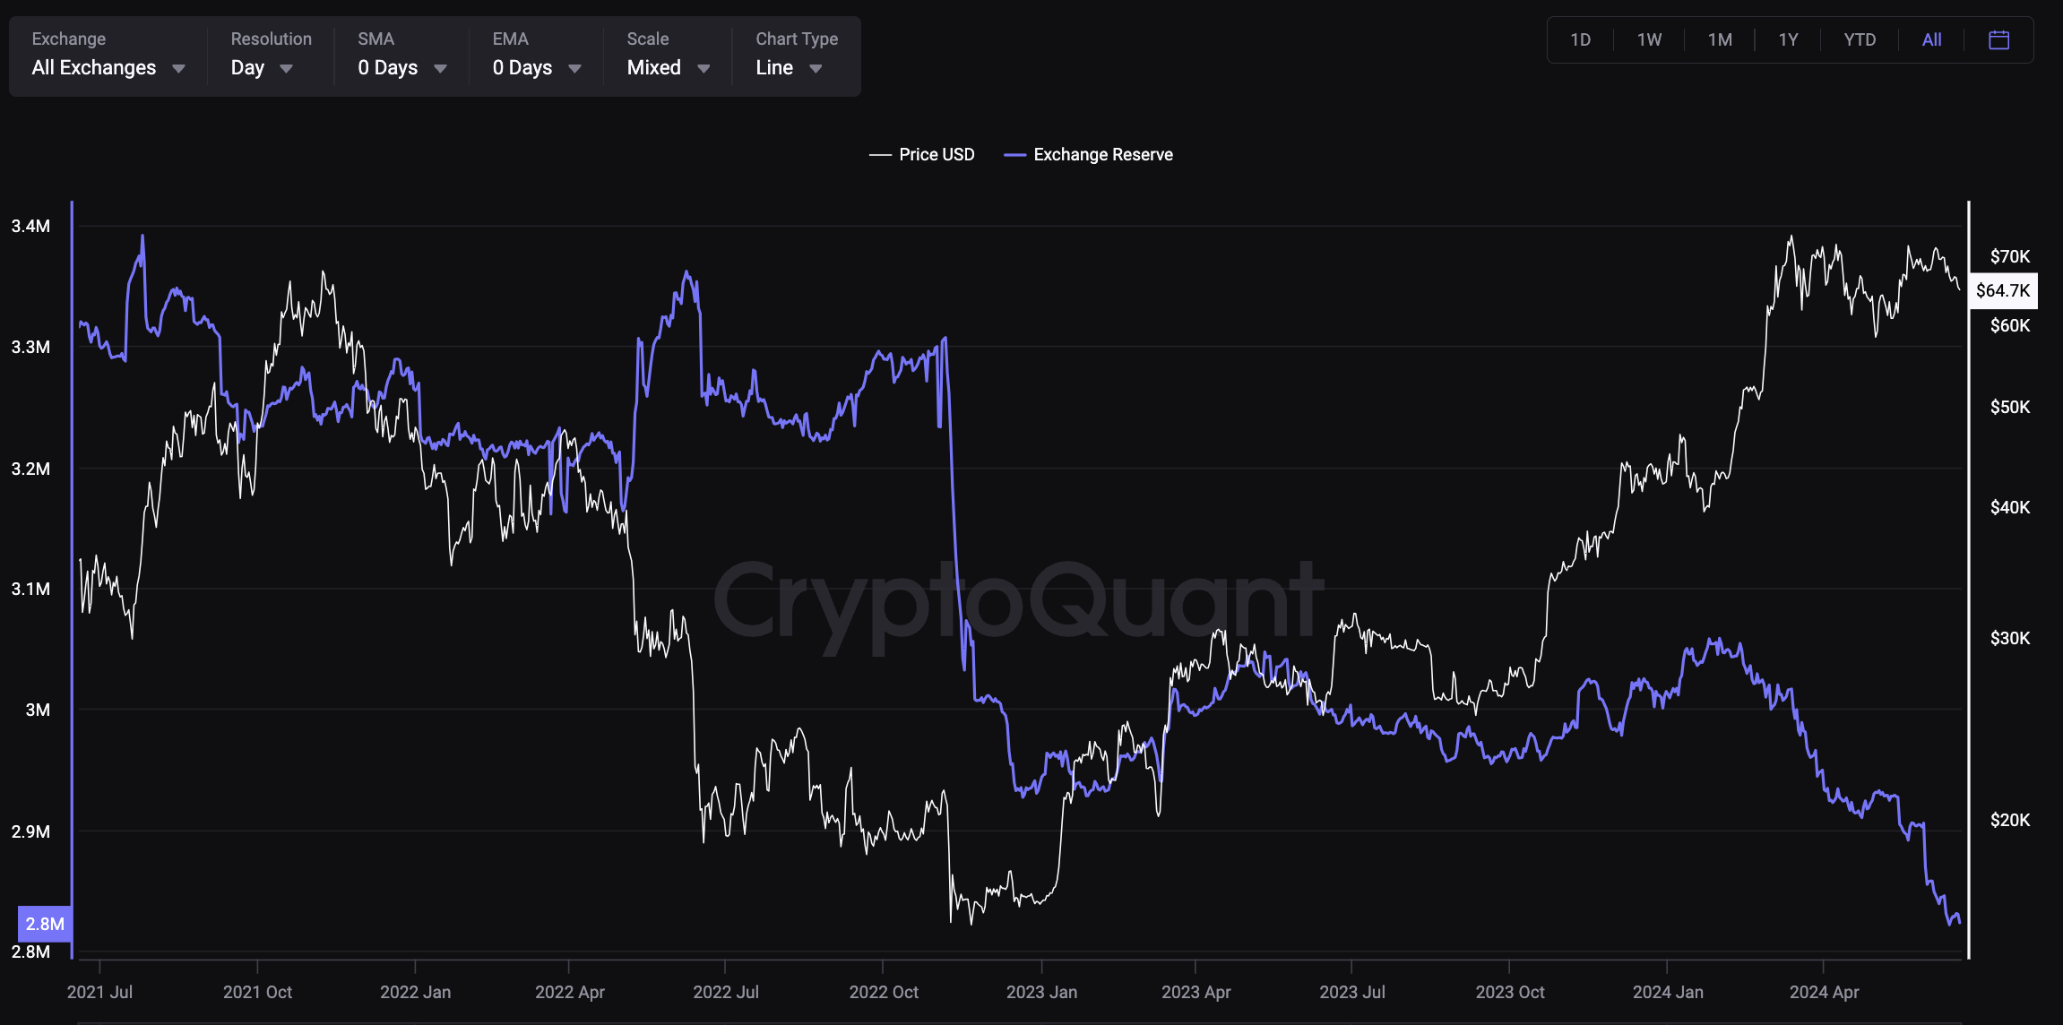Click the All range option

(1931, 40)
